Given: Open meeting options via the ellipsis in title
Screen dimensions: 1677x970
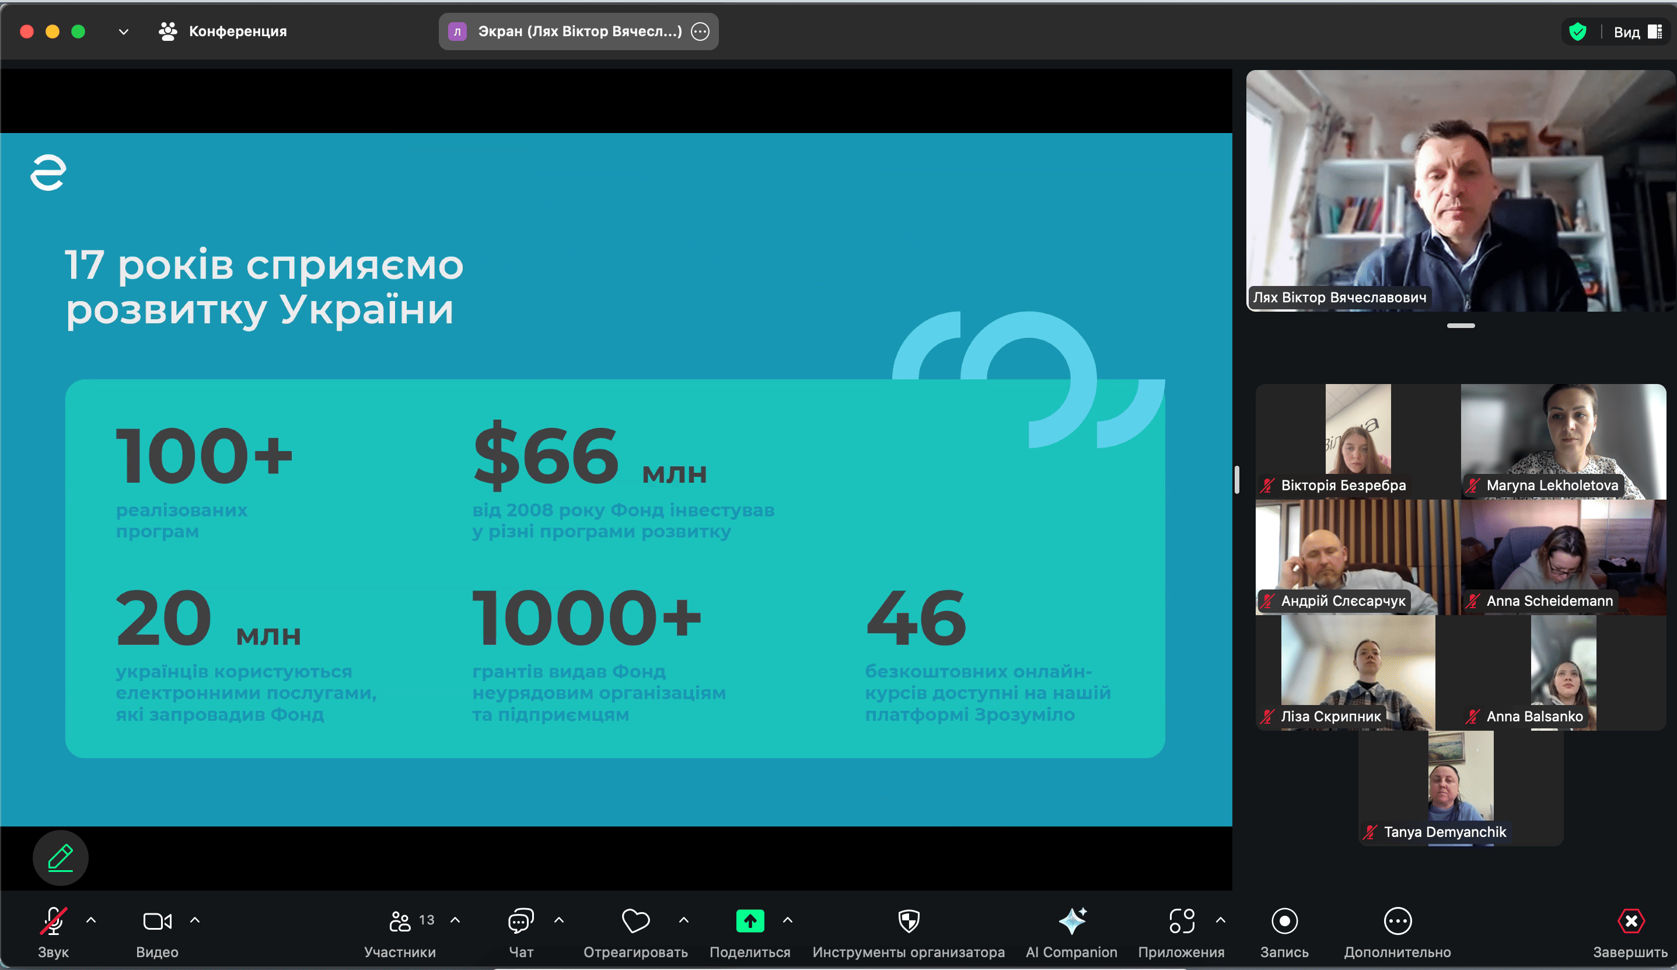Looking at the screenshot, I should click(700, 32).
